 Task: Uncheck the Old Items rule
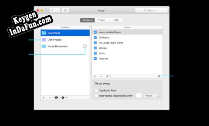[x=95, y=37]
